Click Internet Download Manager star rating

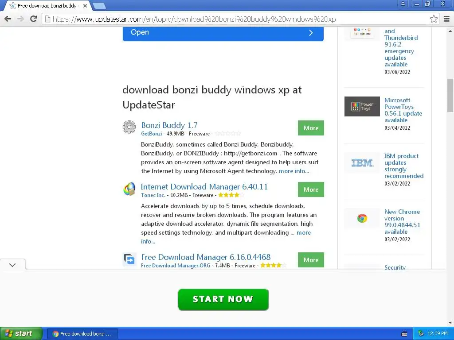coord(231,195)
